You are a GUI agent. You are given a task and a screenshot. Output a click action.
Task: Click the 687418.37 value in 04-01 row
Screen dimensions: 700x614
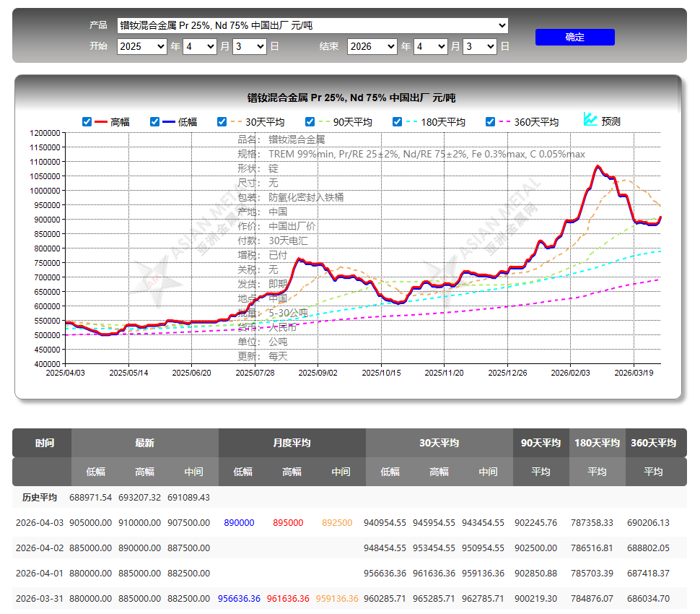point(648,574)
